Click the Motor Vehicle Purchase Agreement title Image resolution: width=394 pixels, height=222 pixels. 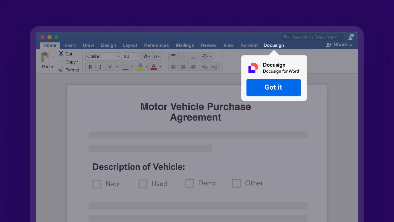(x=196, y=112)
